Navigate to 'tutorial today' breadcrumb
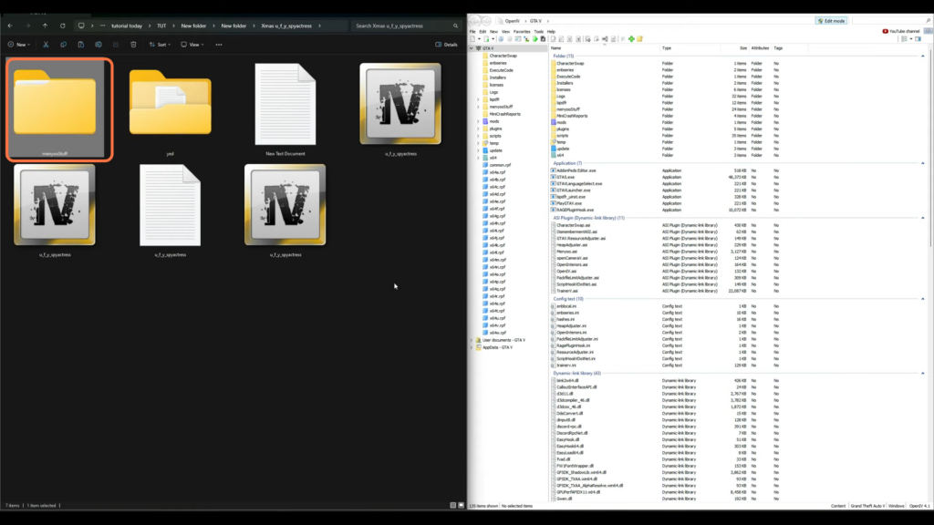The image size is (934, 525). [x=126, y=26]
